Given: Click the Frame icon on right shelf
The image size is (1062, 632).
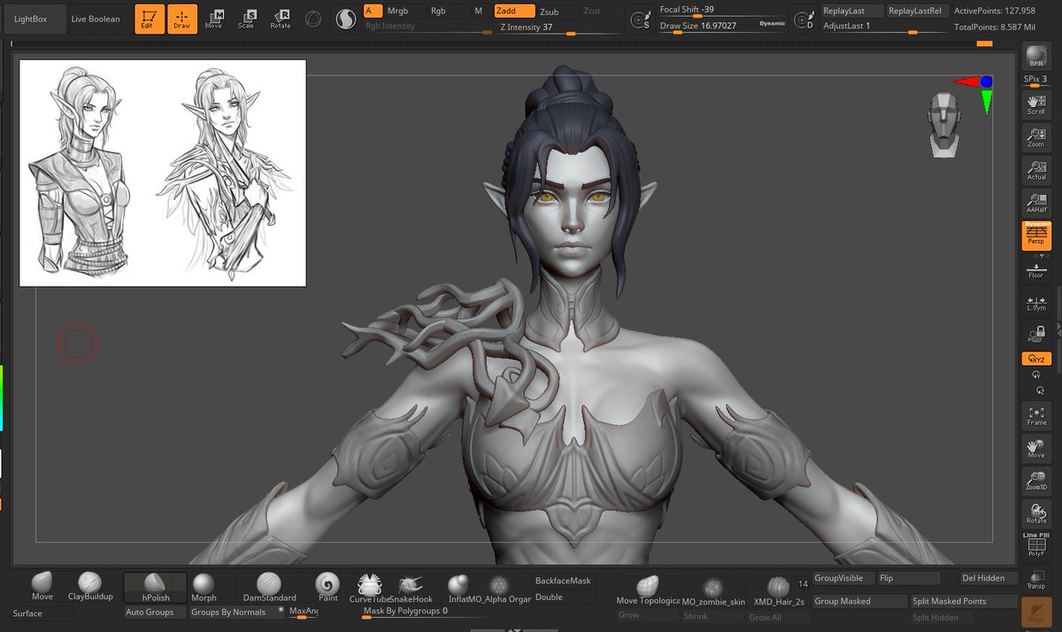Looking at the screenshot, I should pyautogui.click(x=1035, y=416).
